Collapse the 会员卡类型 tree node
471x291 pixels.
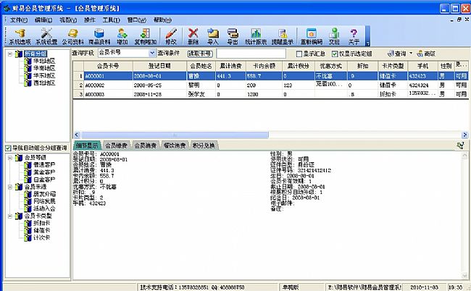(10, 216)
